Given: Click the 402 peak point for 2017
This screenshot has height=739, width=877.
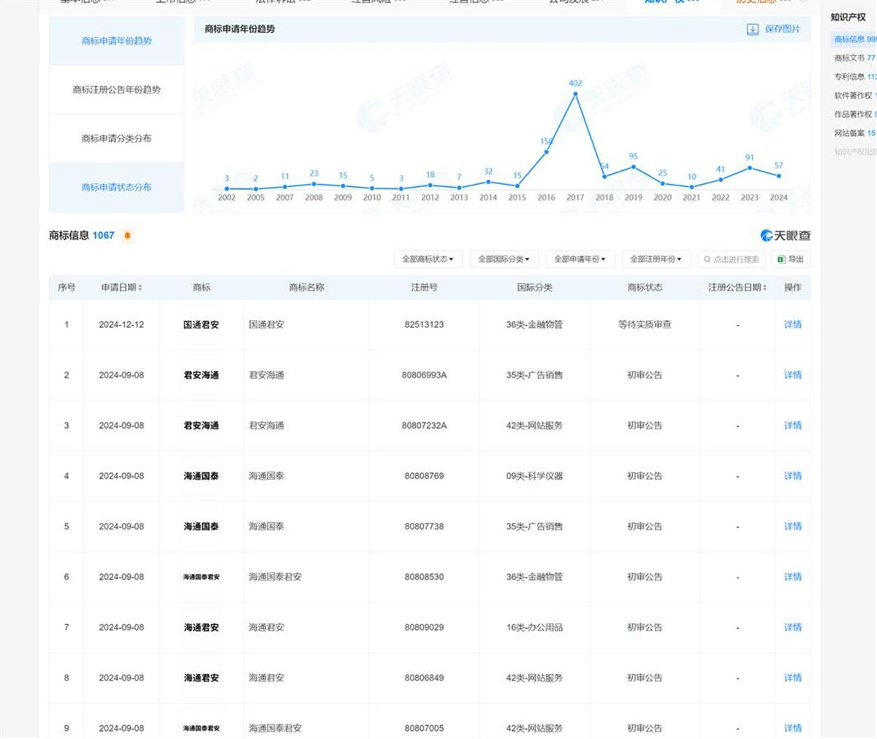Looking at the screenshot, I should click(576, 93).
